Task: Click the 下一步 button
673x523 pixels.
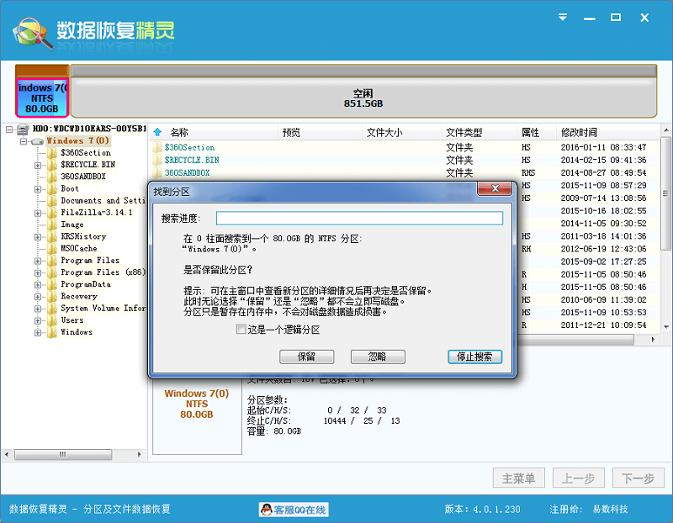Action: coord(639,478)
